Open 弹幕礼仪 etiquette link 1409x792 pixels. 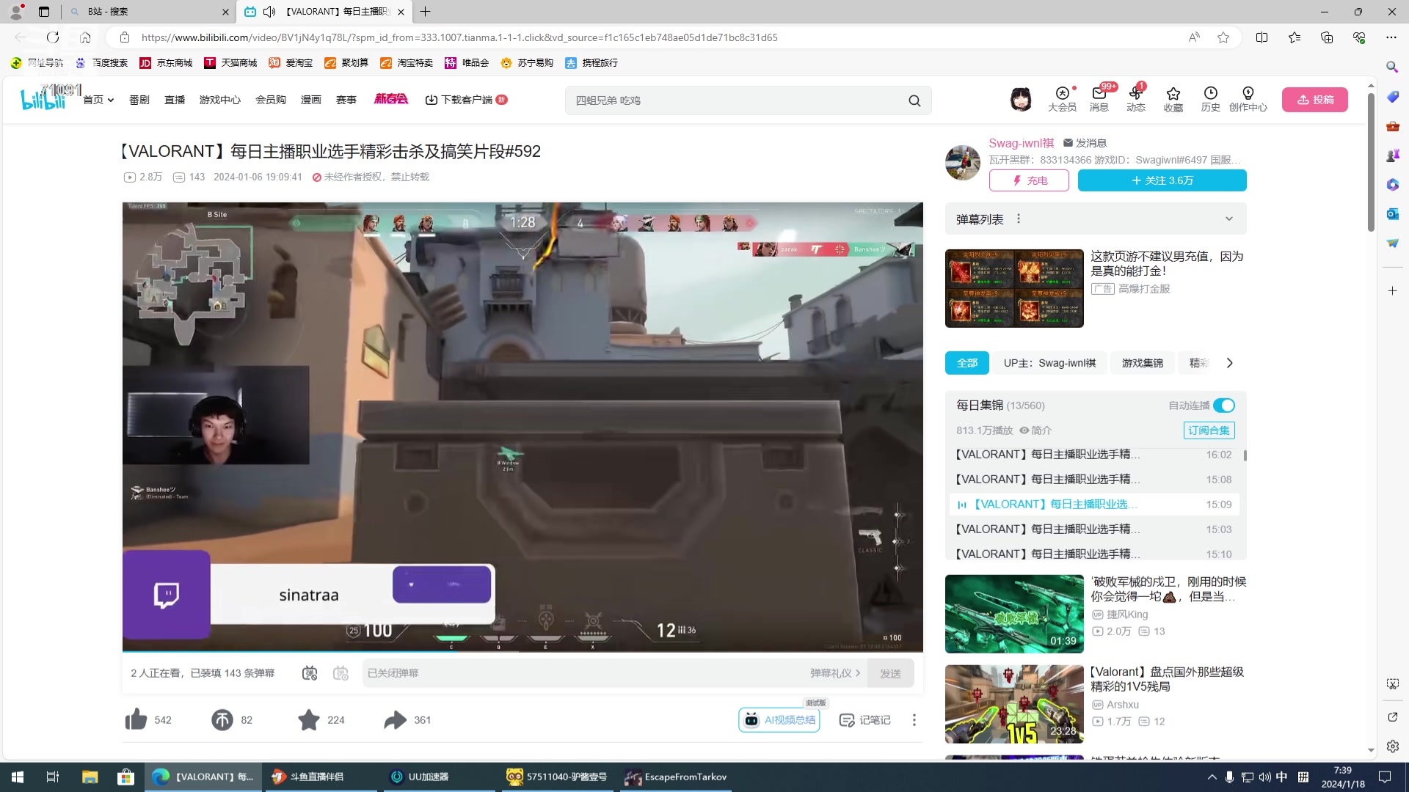(x=835, y=673)
